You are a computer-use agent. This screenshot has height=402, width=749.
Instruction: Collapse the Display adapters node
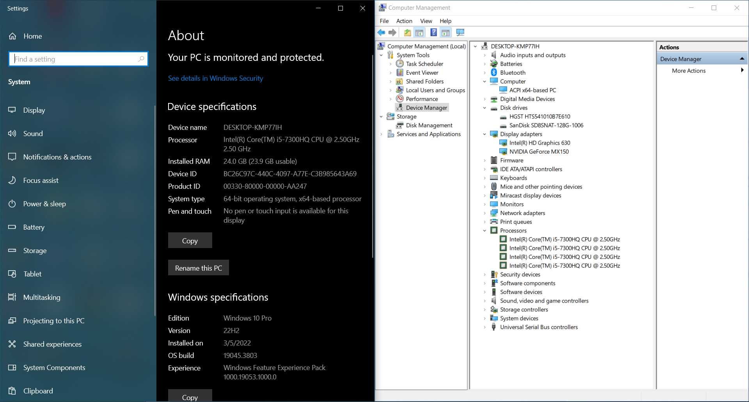point(485,134)
